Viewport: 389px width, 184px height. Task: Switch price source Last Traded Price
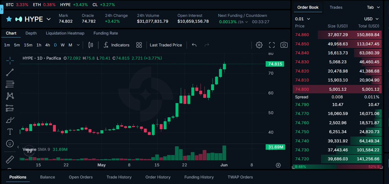pos(166,45)
